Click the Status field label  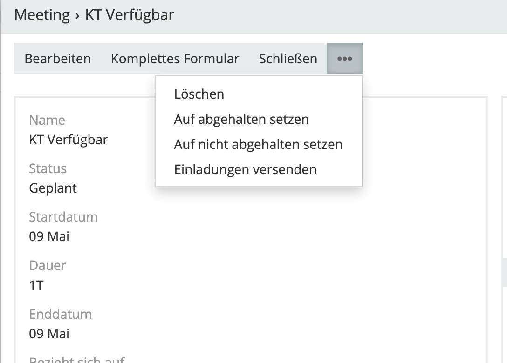pos(48,168)
